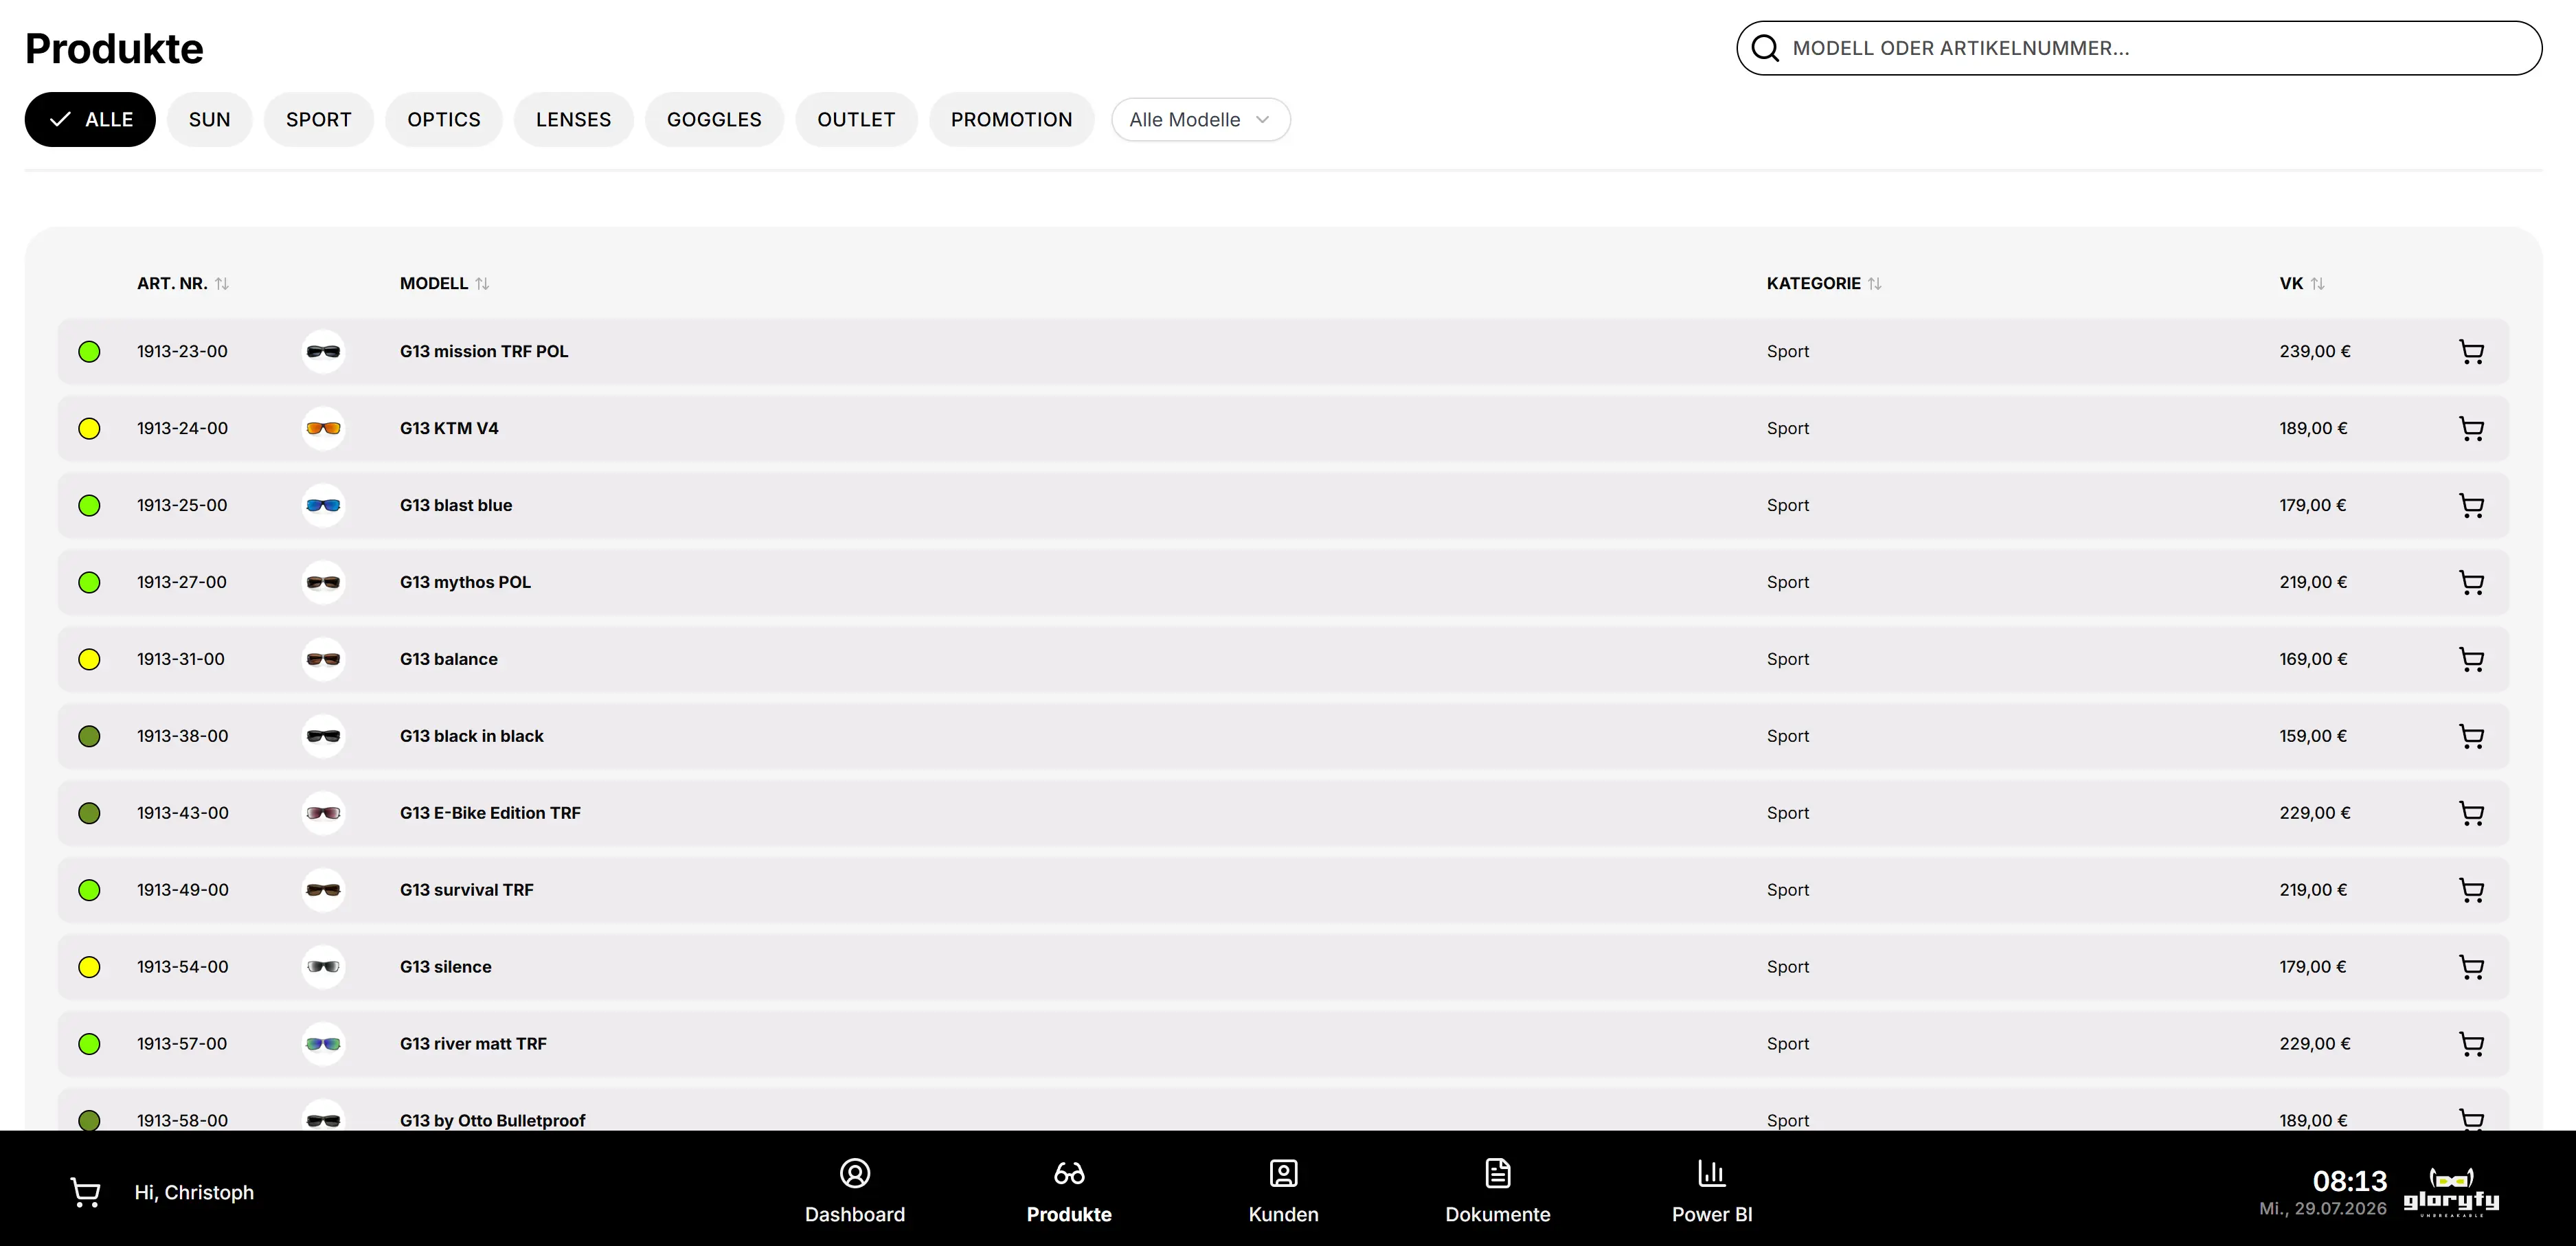Open the Dokumente section
The height and width of the screenshot is (1246, 2576).
click(x=1497, y=1191)
